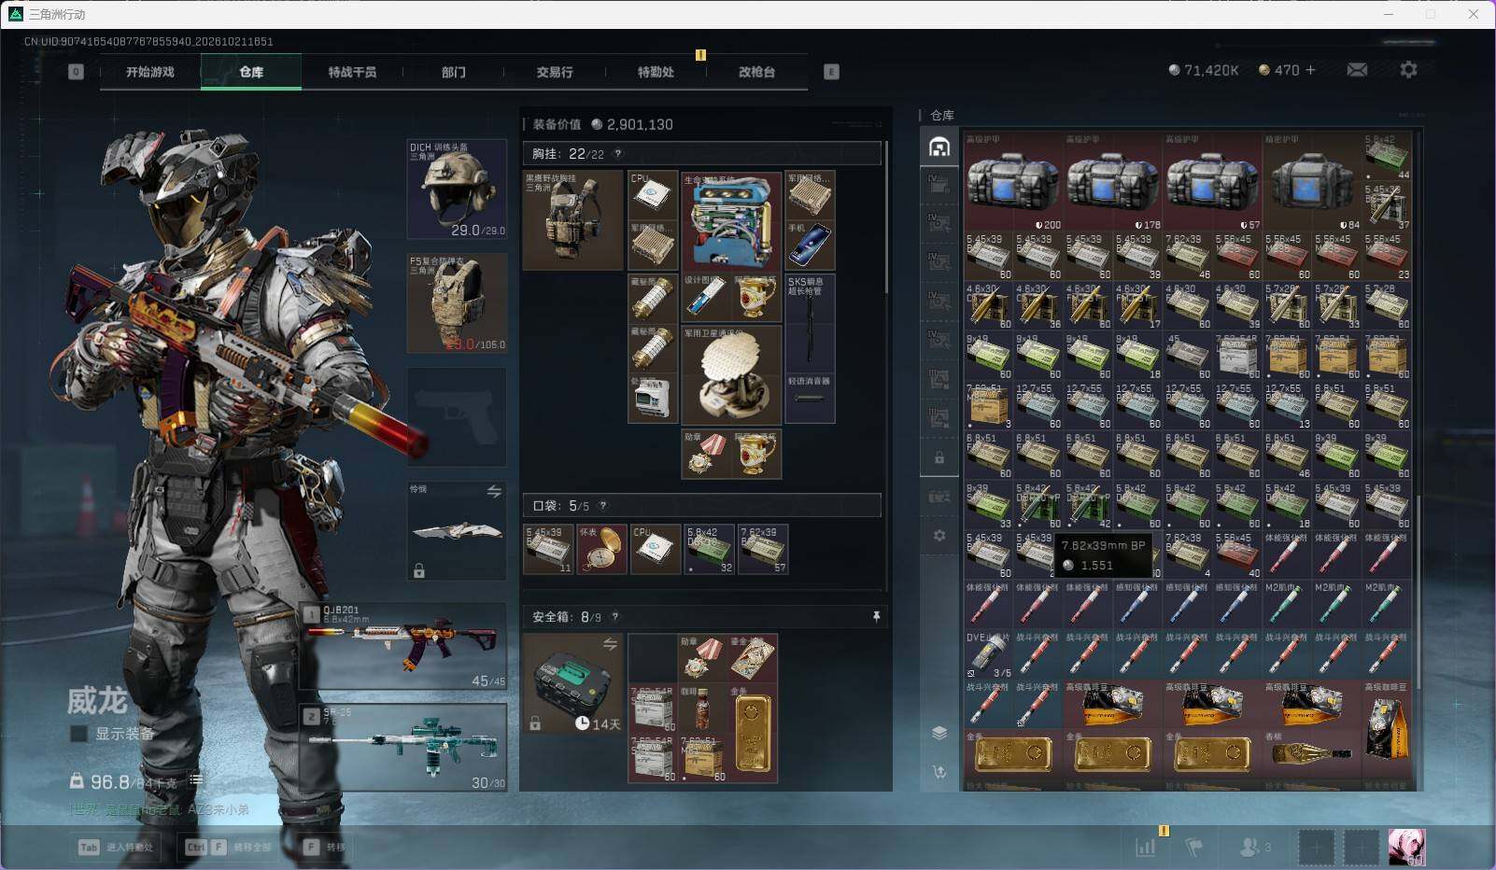Viewport: 1496px width, 870px height.
Task: Open the 改枪台 tab
Action: pyautogui.click(x=756, y=72)
